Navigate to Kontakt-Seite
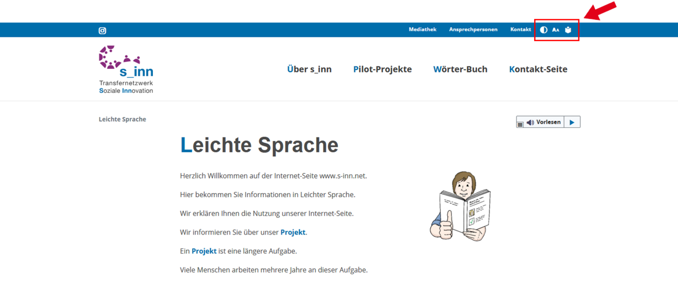The width and height of the screenshot is (678, 286). point(538,69)
